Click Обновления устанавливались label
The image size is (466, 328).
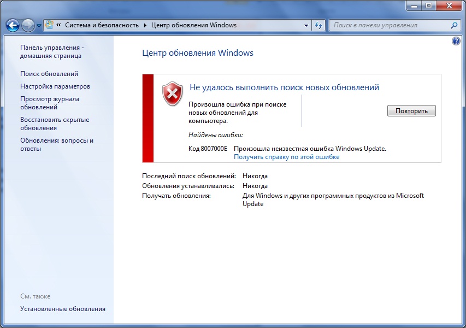point(188,186)
